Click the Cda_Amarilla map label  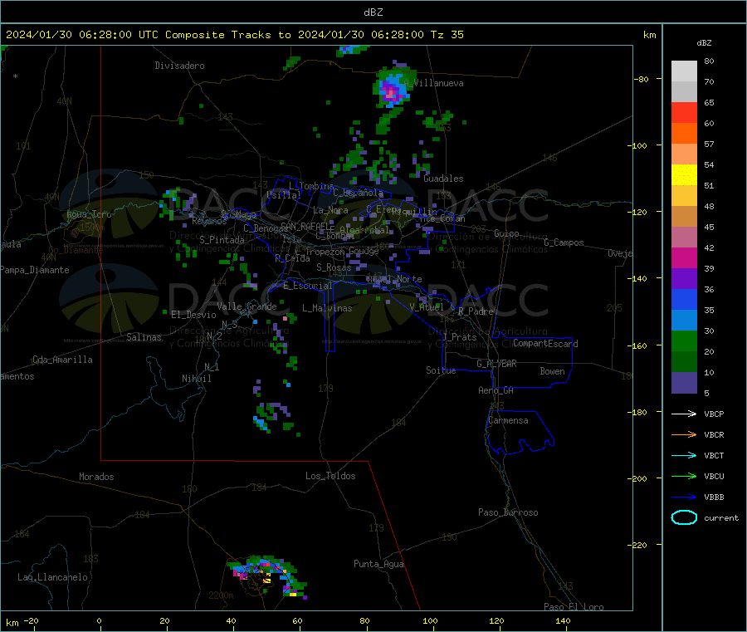point(63,360)
